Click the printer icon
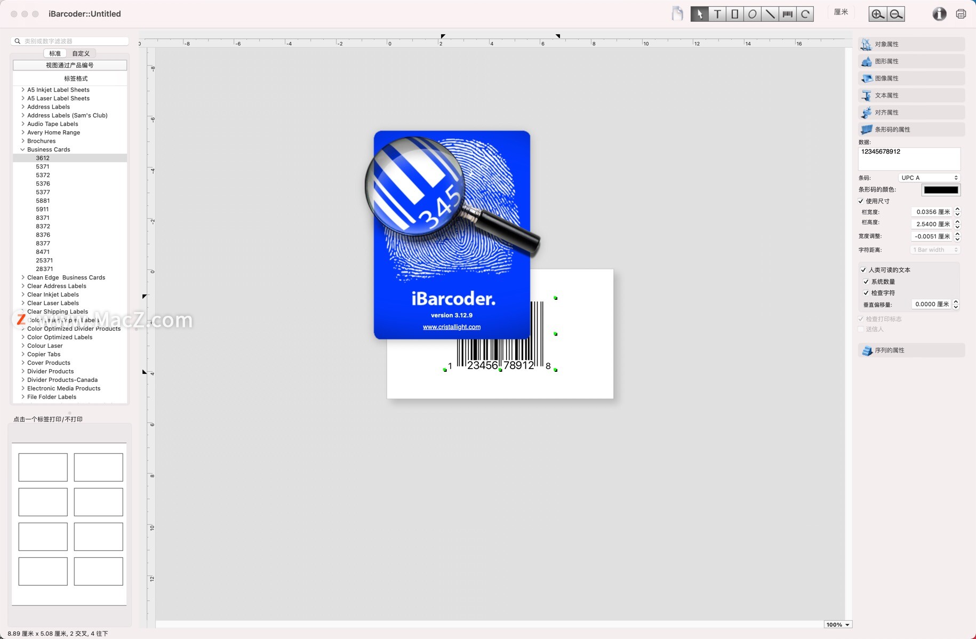 [961, 14]
